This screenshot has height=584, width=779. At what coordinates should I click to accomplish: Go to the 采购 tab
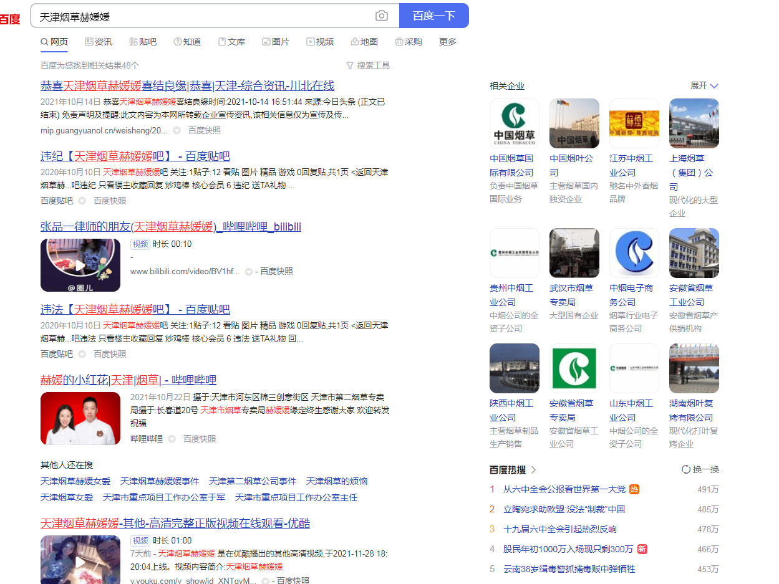click(x=409, y=42)
